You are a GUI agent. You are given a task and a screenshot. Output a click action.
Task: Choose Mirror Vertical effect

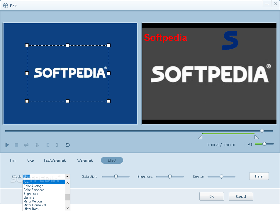coord(44,201)
